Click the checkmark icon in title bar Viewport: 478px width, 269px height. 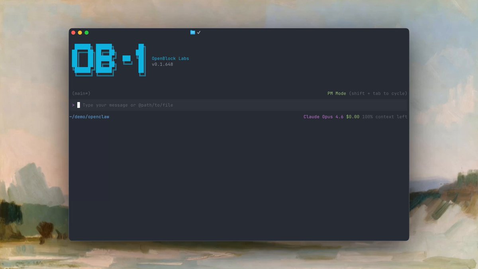(x=199, y=32)
